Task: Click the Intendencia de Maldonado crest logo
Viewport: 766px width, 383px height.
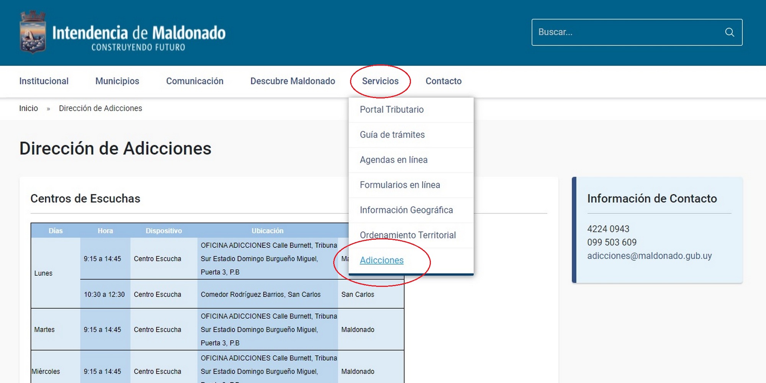Action: point(33,32)
